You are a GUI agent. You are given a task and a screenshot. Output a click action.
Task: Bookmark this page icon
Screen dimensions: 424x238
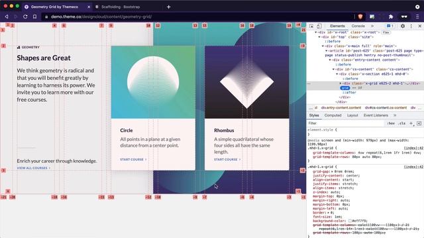(35, 17)
